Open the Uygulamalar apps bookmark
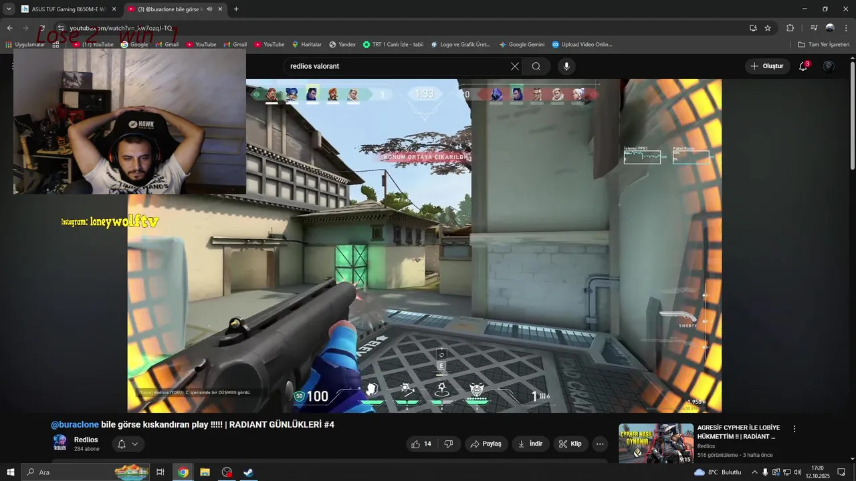This screenshot has height=481, width=856. coord(25,45)
